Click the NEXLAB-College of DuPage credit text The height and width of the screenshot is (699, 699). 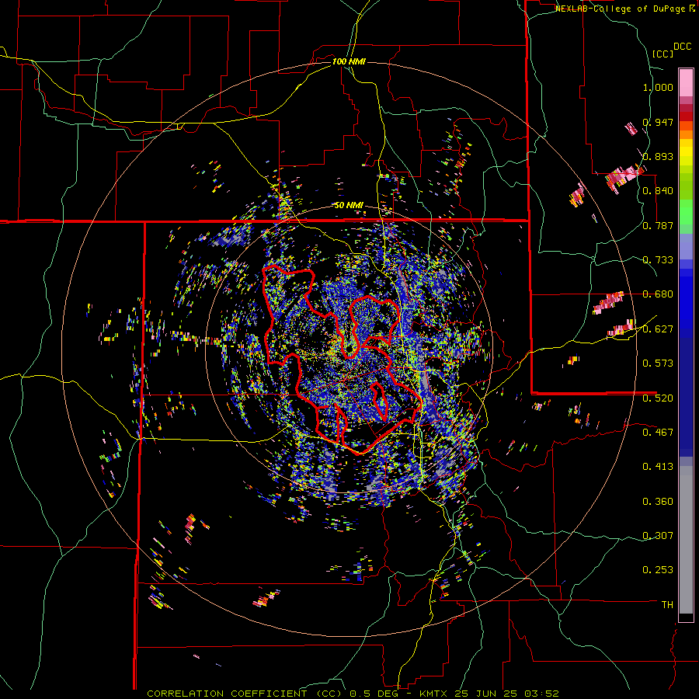tap(624, 9)
